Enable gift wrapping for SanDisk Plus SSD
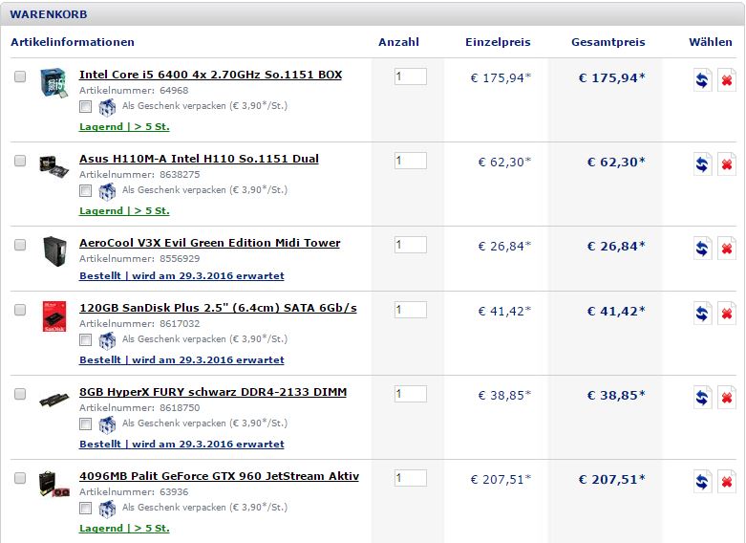 click(x=86, y=340)
